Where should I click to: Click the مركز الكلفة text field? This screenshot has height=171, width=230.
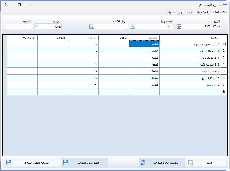[111, 26]
